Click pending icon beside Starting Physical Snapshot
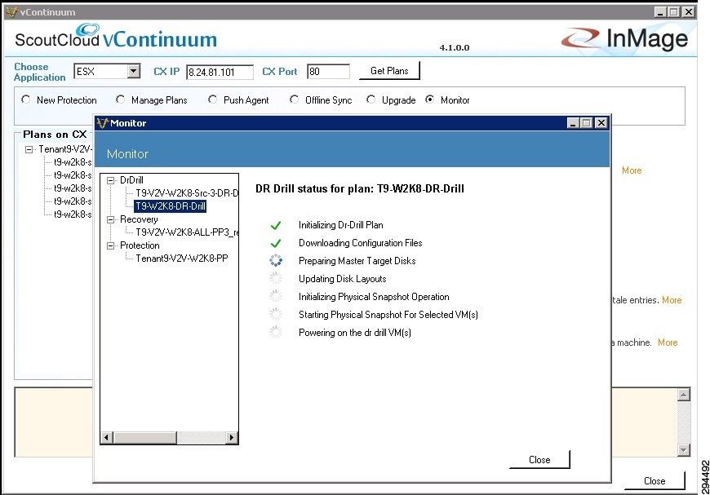 pos(275,314)
